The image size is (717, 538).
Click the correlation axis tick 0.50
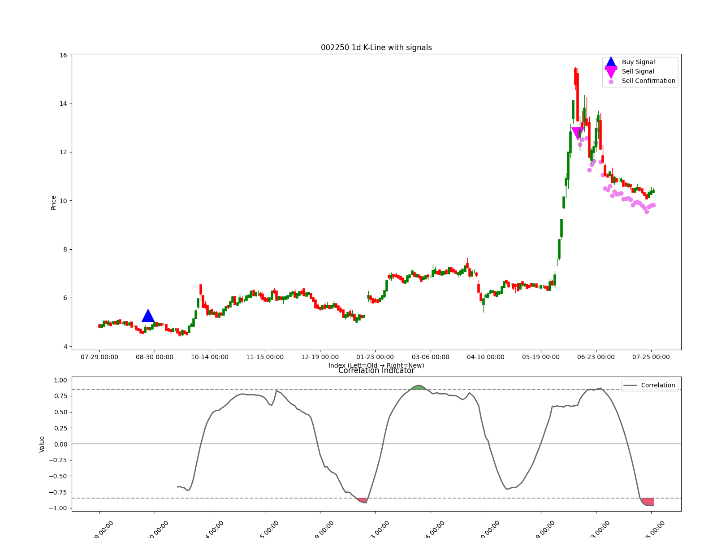[x=60, y=412]
